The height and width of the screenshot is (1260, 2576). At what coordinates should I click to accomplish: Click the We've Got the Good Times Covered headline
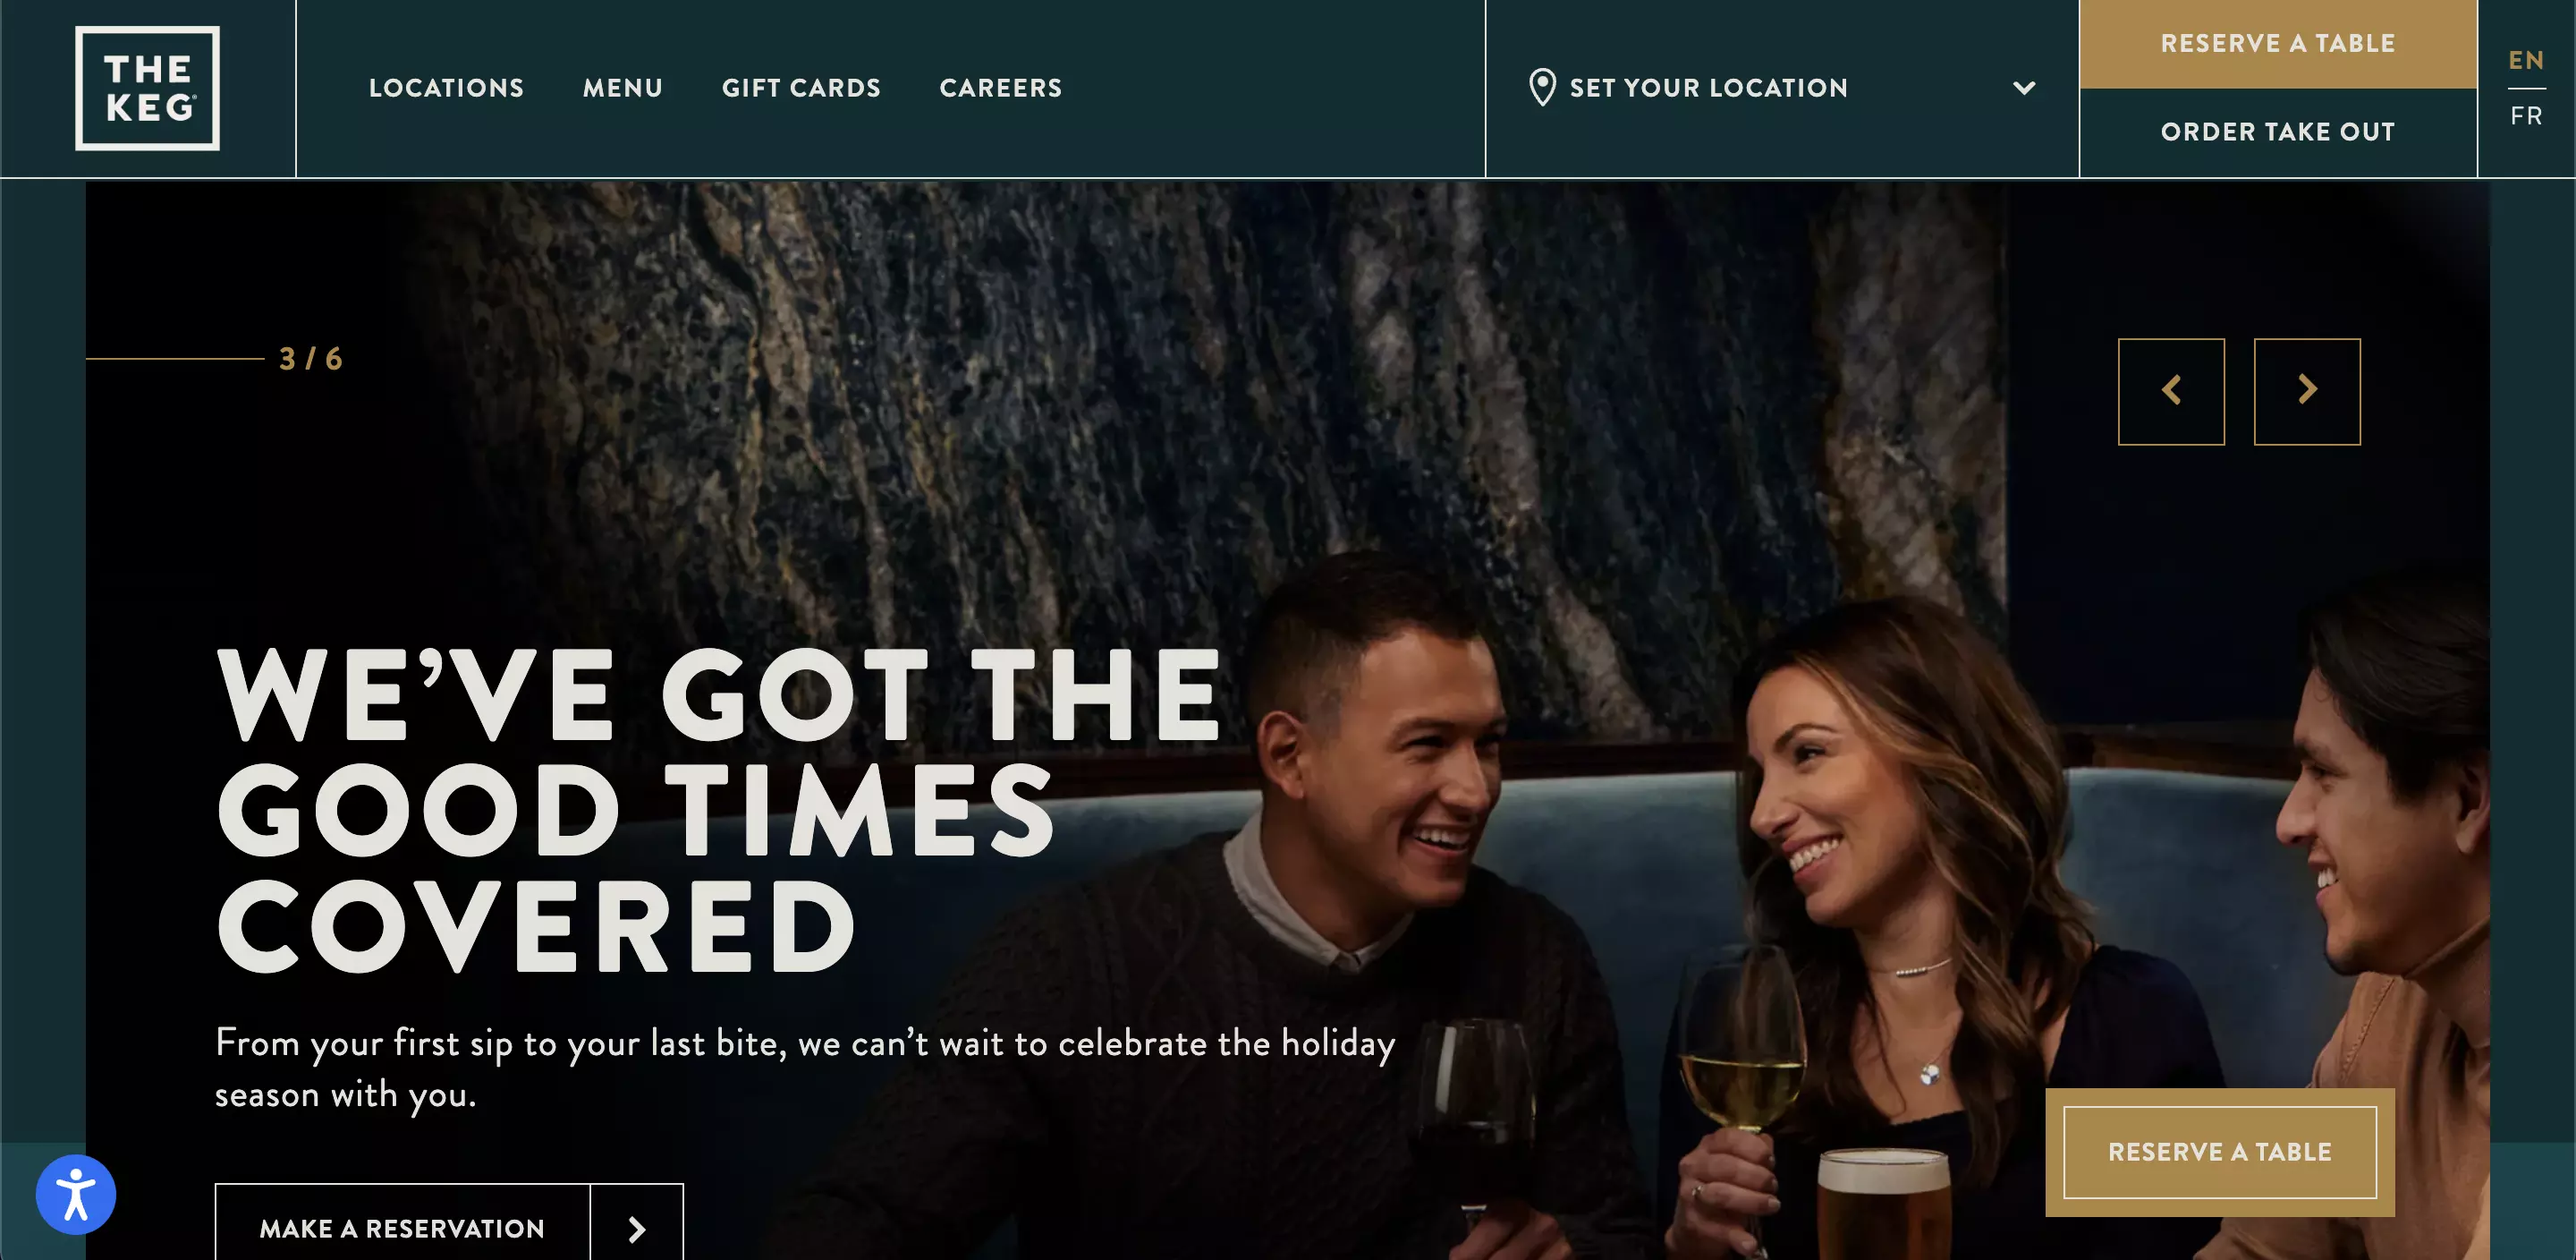click(x=718, y=810)
